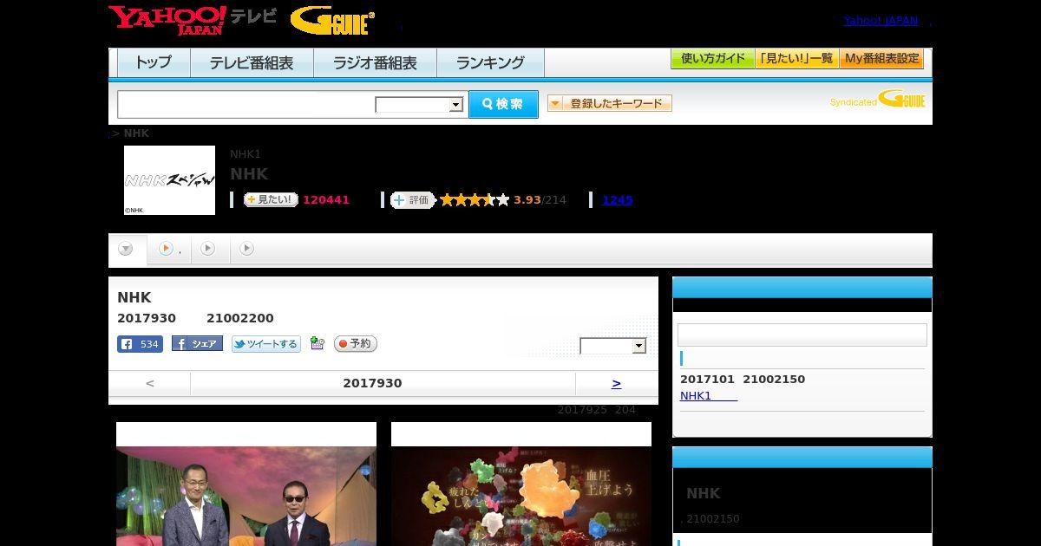This screenshot has height=546, width=1041.
Task: Select the last gray play icon tab
Action: [x=246, y=250]
